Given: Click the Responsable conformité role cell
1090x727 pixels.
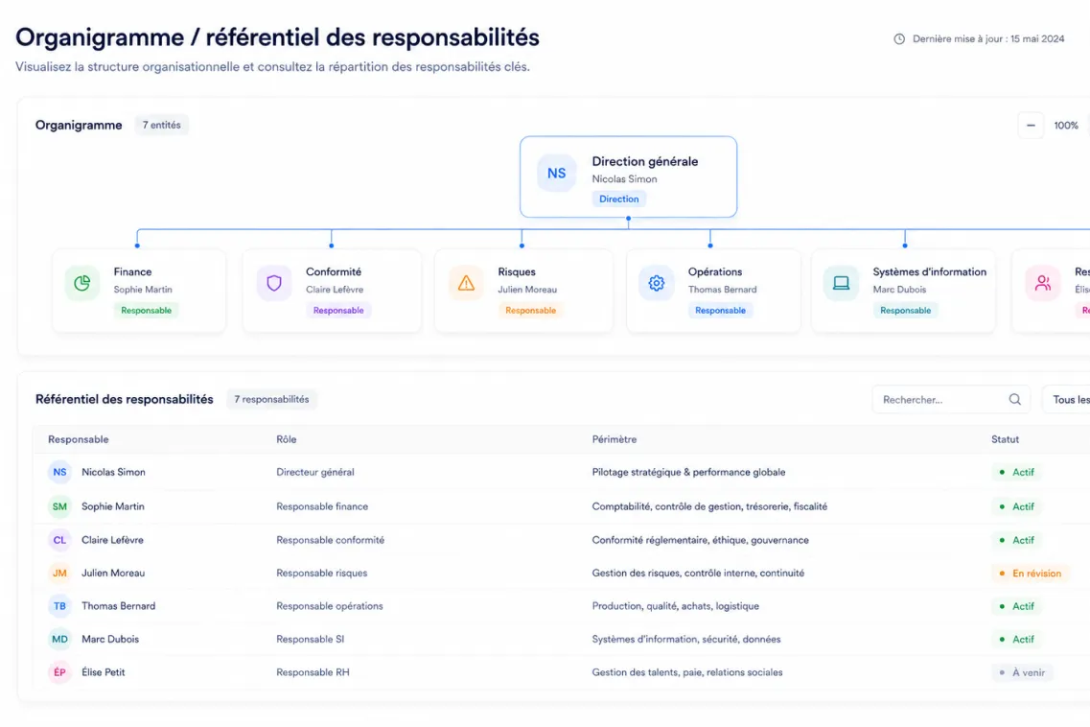Looking at the screenshot, I should click(330, 540).
